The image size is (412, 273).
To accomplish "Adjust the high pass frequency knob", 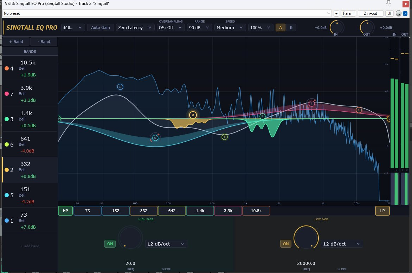I will [130, 238].
